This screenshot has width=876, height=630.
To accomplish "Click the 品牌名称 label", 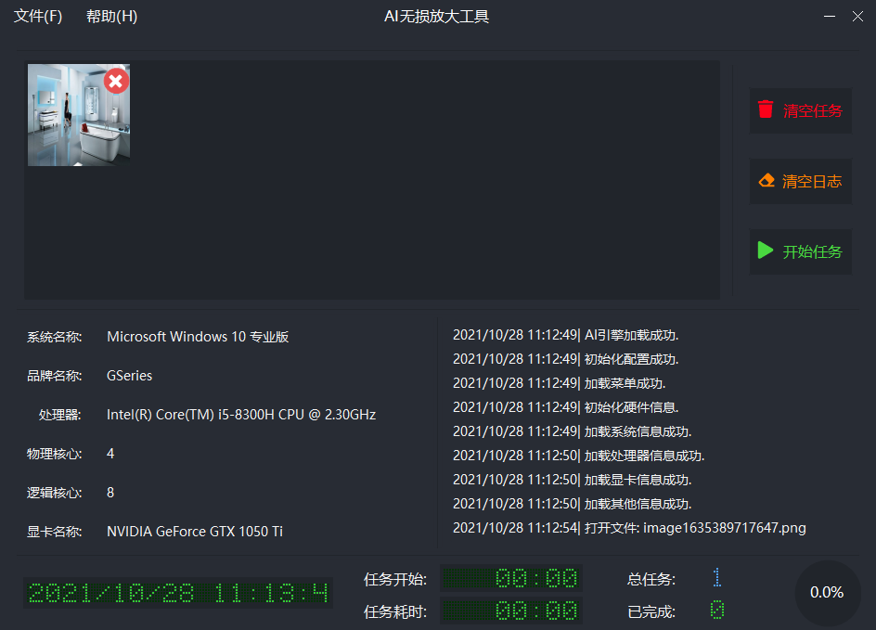I will point(54,376).
